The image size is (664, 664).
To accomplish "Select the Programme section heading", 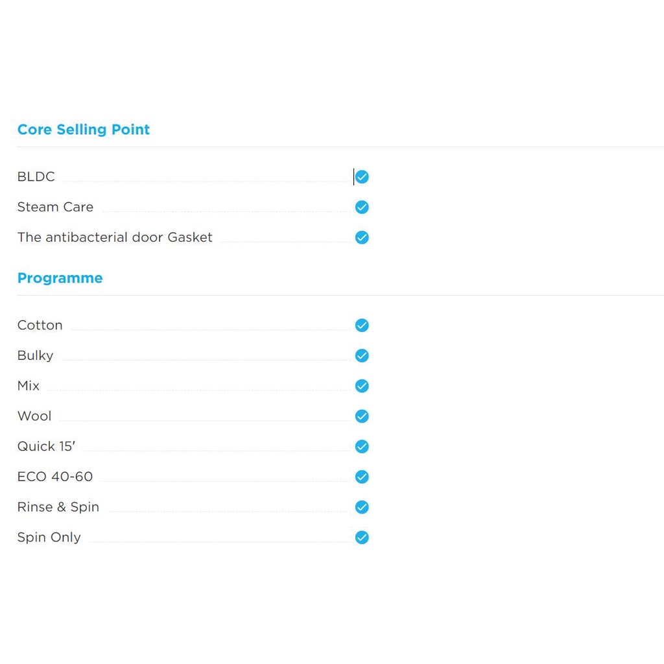I will (x=60, y=278).
